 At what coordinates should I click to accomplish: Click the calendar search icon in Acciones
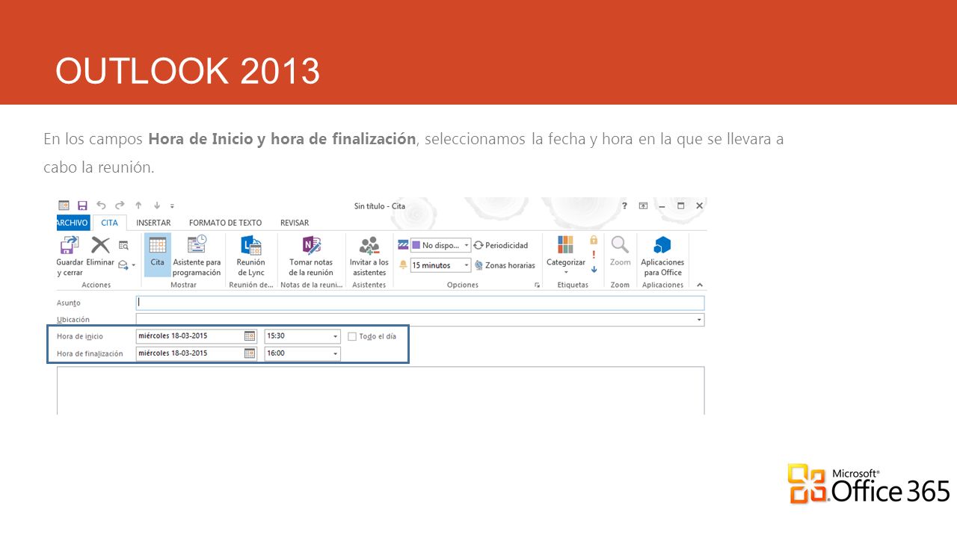click(x=123, y=245)
